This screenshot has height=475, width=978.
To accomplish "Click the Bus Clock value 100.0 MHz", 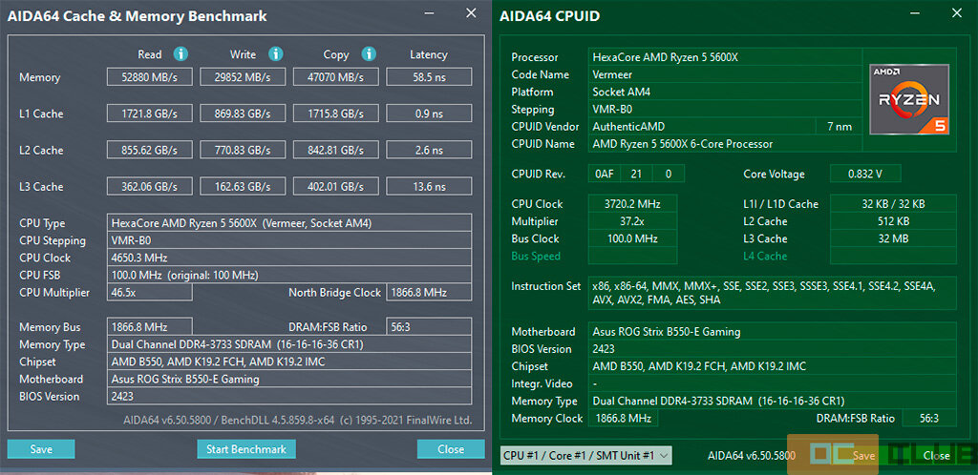I will (632, 238).
